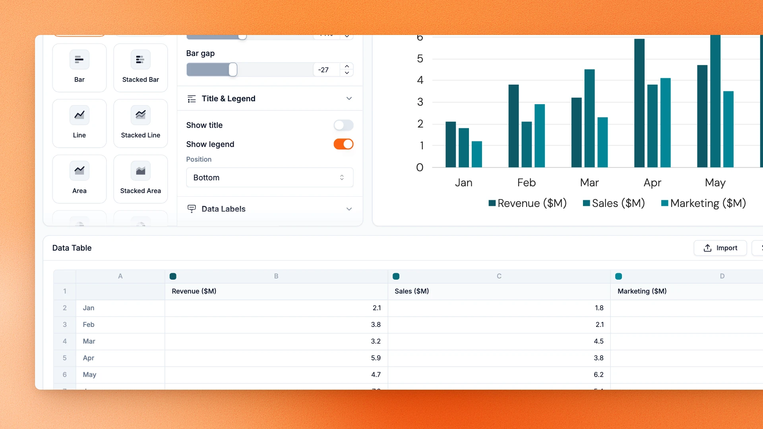Click the Feb cell in column A
Image resolution: width=763 pixels, height=429 pixels.
(120, 325)
